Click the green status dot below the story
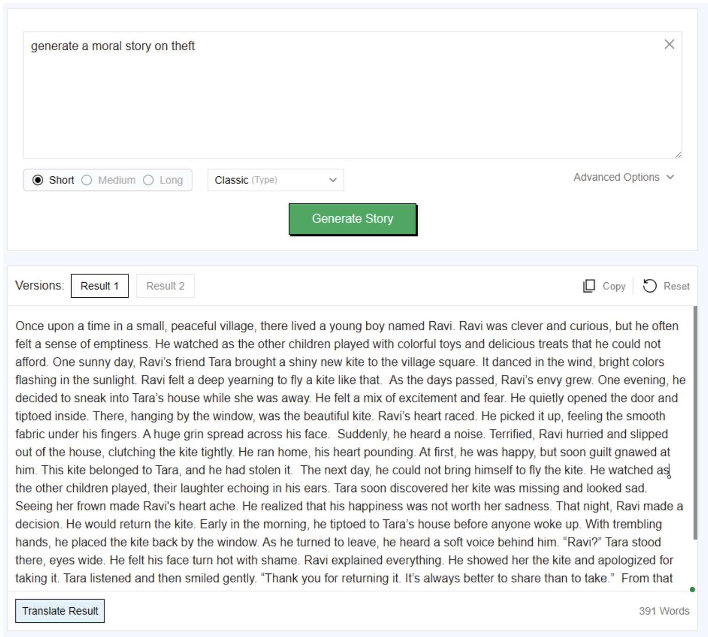This screenshot has height=637, width=708. click(x=692, y=589)
